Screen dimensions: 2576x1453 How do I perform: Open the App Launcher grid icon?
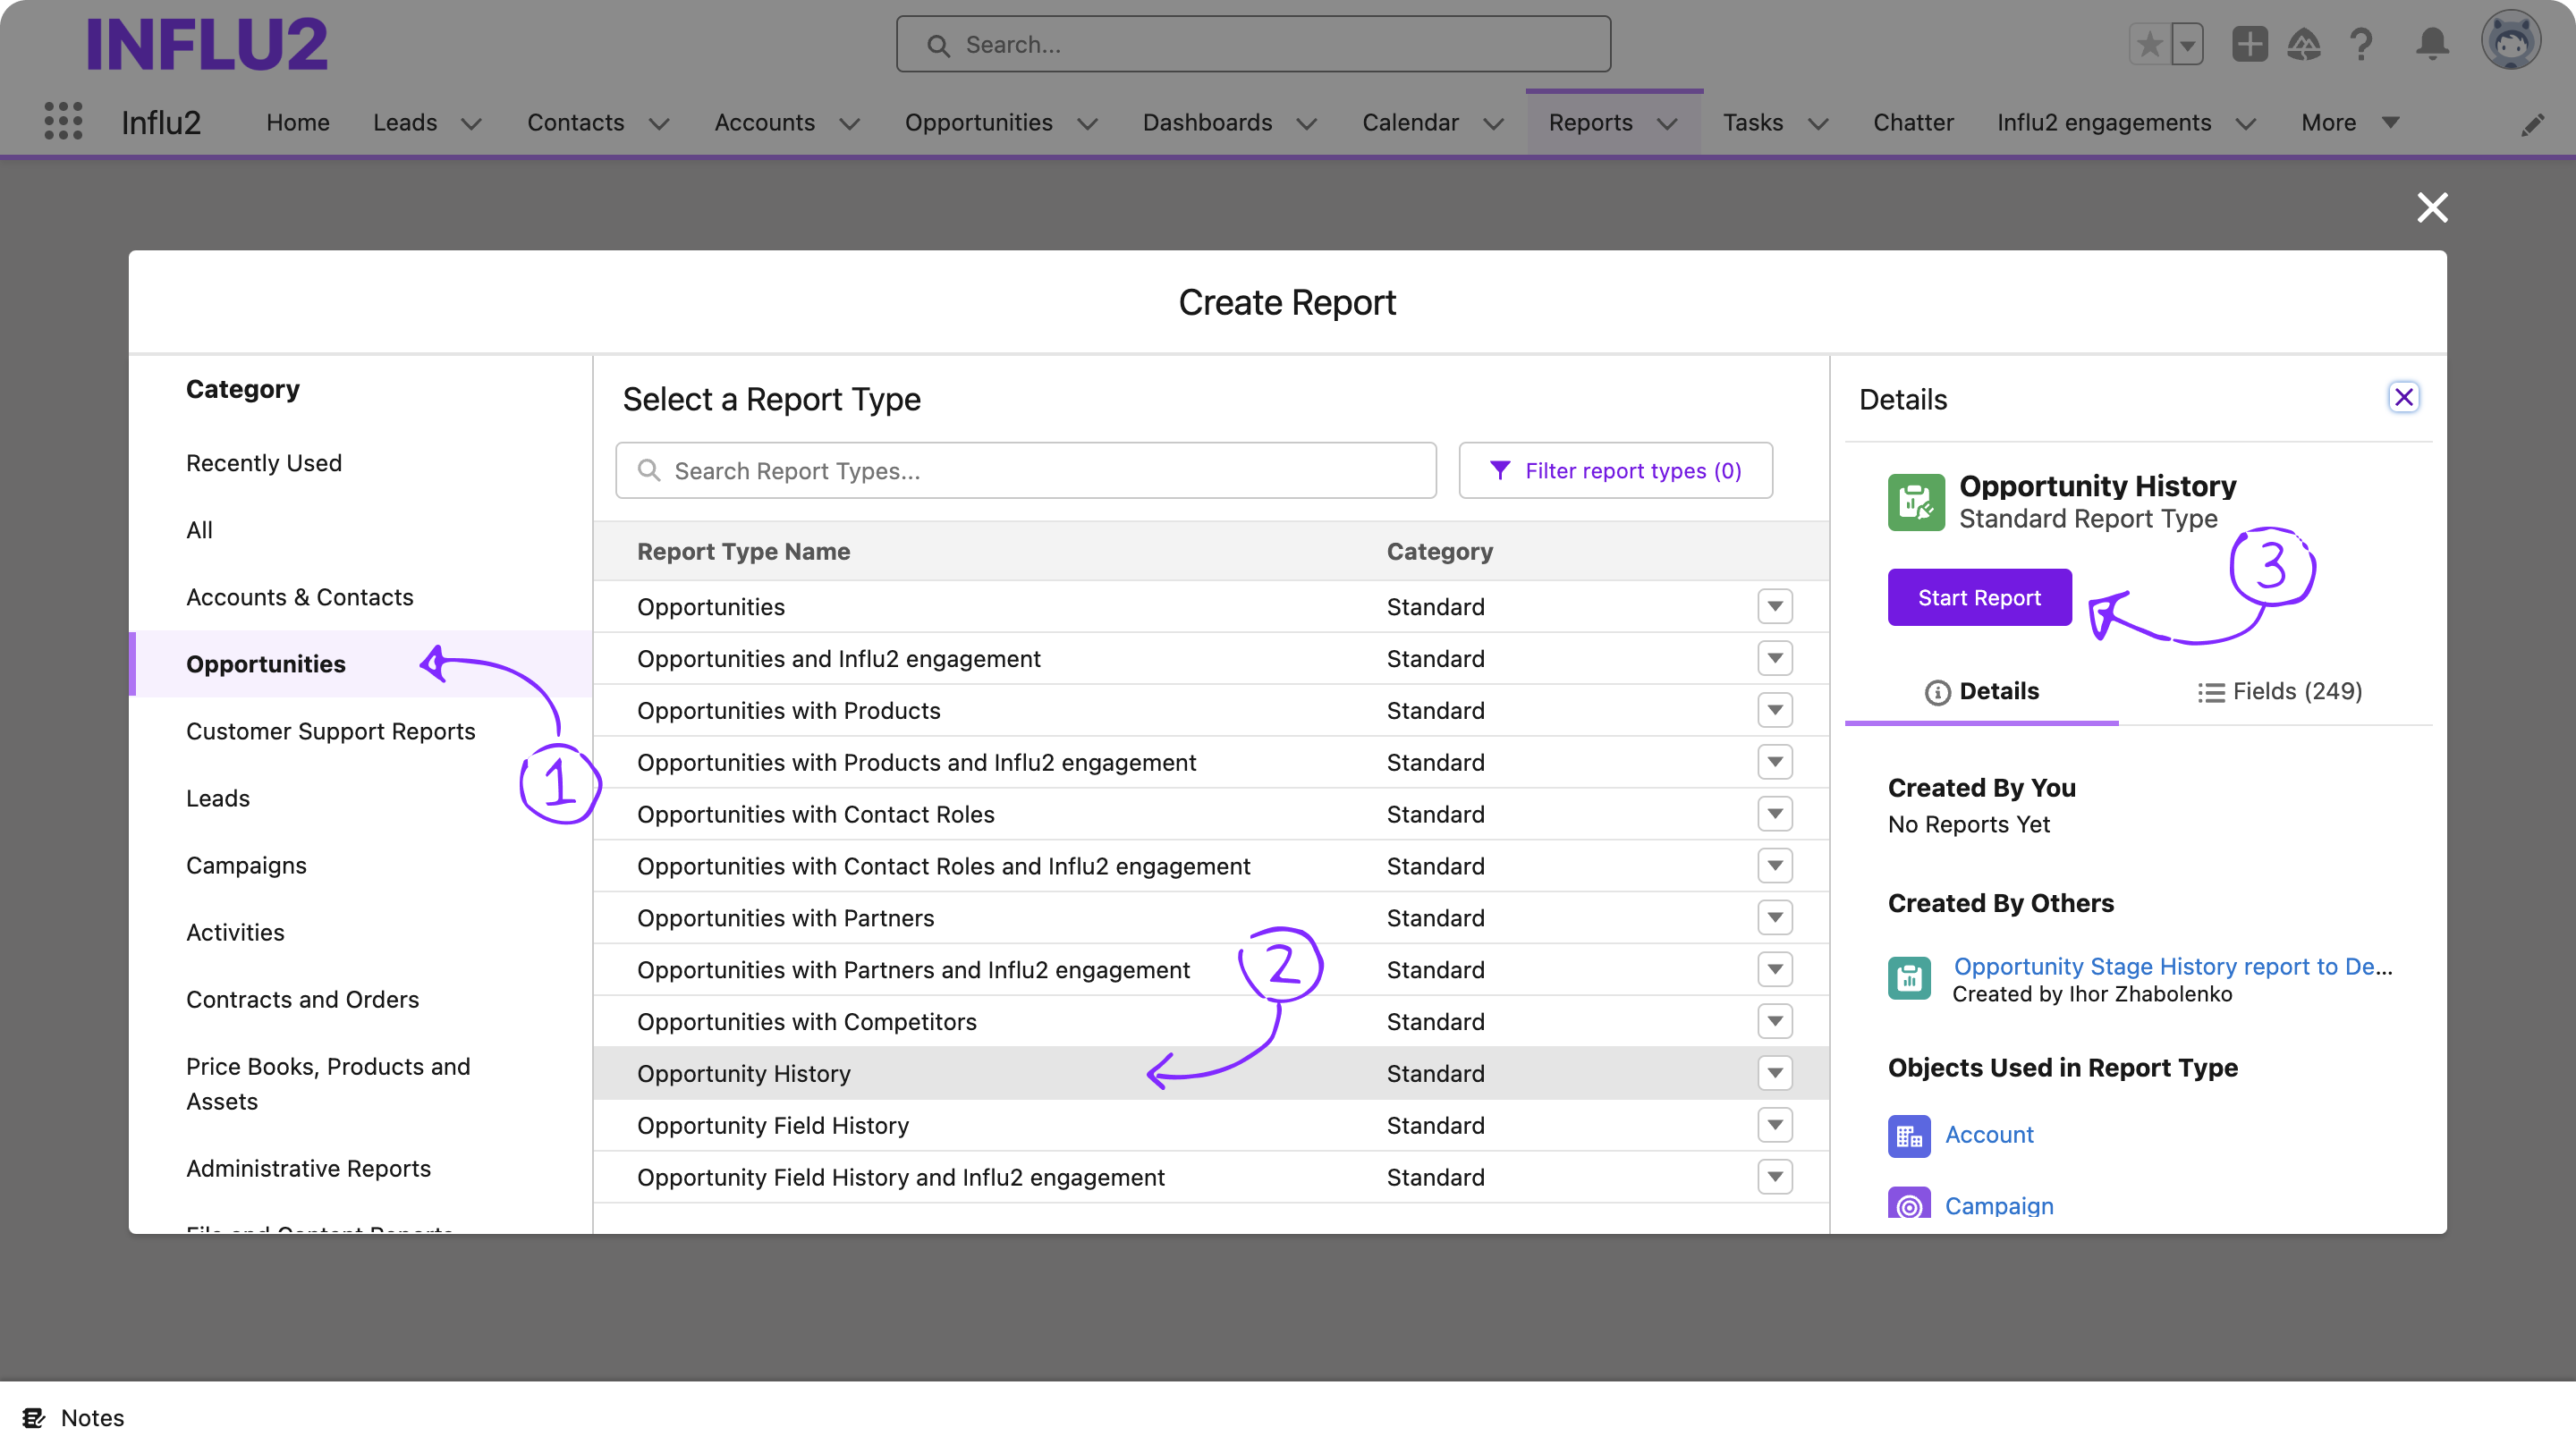63,122
